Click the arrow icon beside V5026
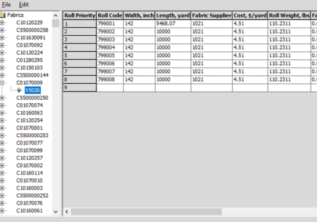This screenshot has height=222, width=317. pyautogui.click(x=19, y=90)
